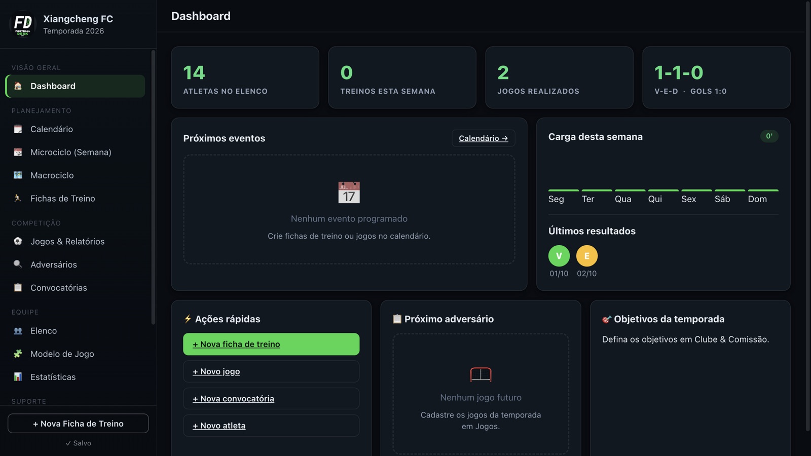Select the yellow E result badge 02/10
811x456 pixels.
click(586, 256)
